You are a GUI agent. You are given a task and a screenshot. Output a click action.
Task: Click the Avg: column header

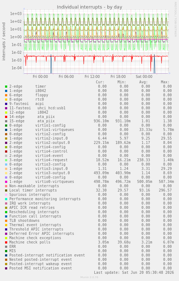pyautogui.click(x=143, y=82)
